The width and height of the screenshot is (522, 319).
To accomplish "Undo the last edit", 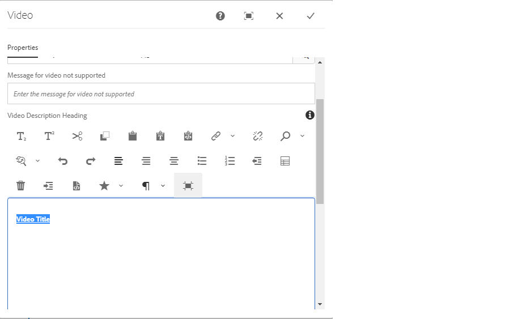I will [63, 161].
